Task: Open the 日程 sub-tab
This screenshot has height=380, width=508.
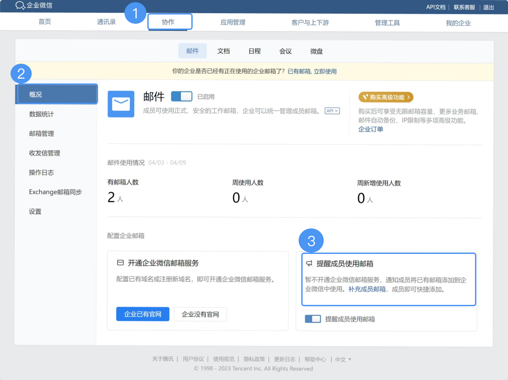Action: [x=255, y=51]
